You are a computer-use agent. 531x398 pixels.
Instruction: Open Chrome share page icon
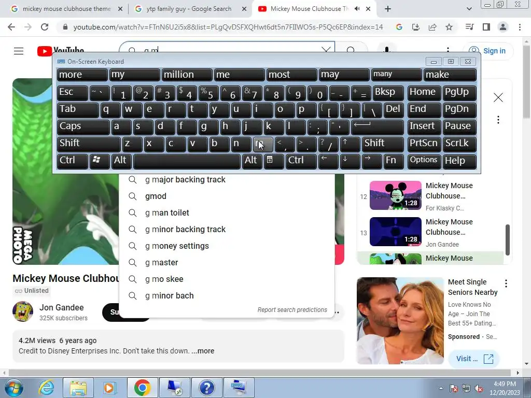tap(432, 27)
